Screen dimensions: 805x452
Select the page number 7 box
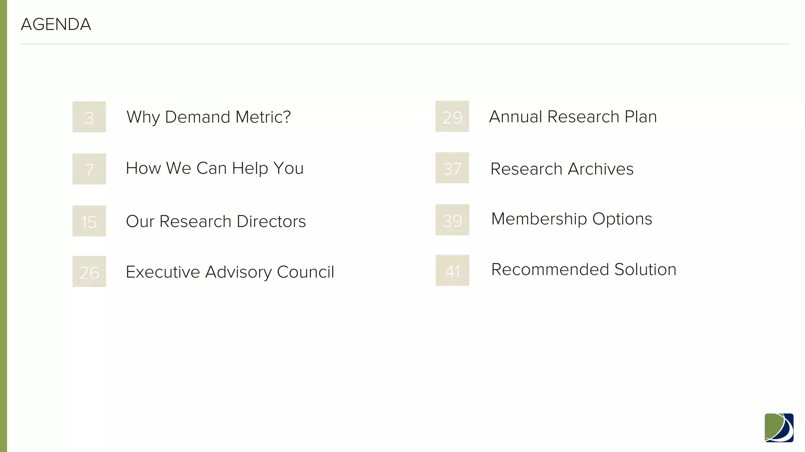(x=89, y=169)
